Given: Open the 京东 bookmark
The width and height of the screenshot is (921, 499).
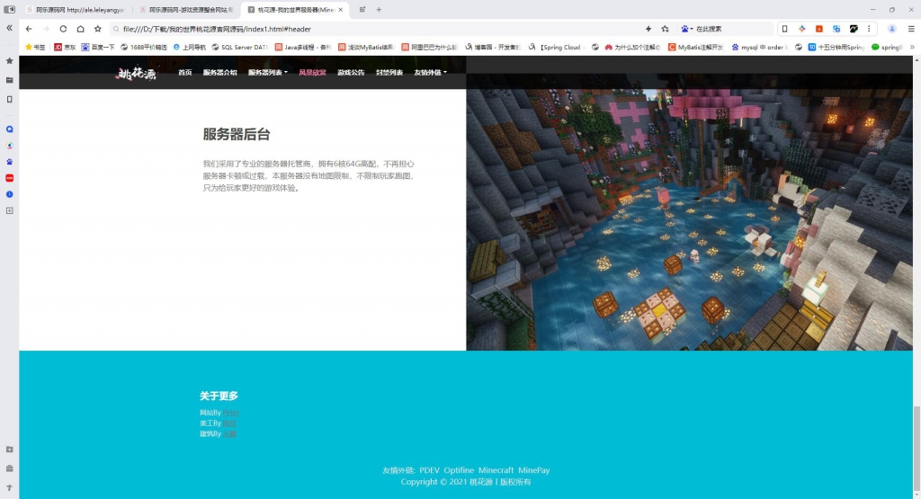Looking at the screenshot, I should click(65, 47).
